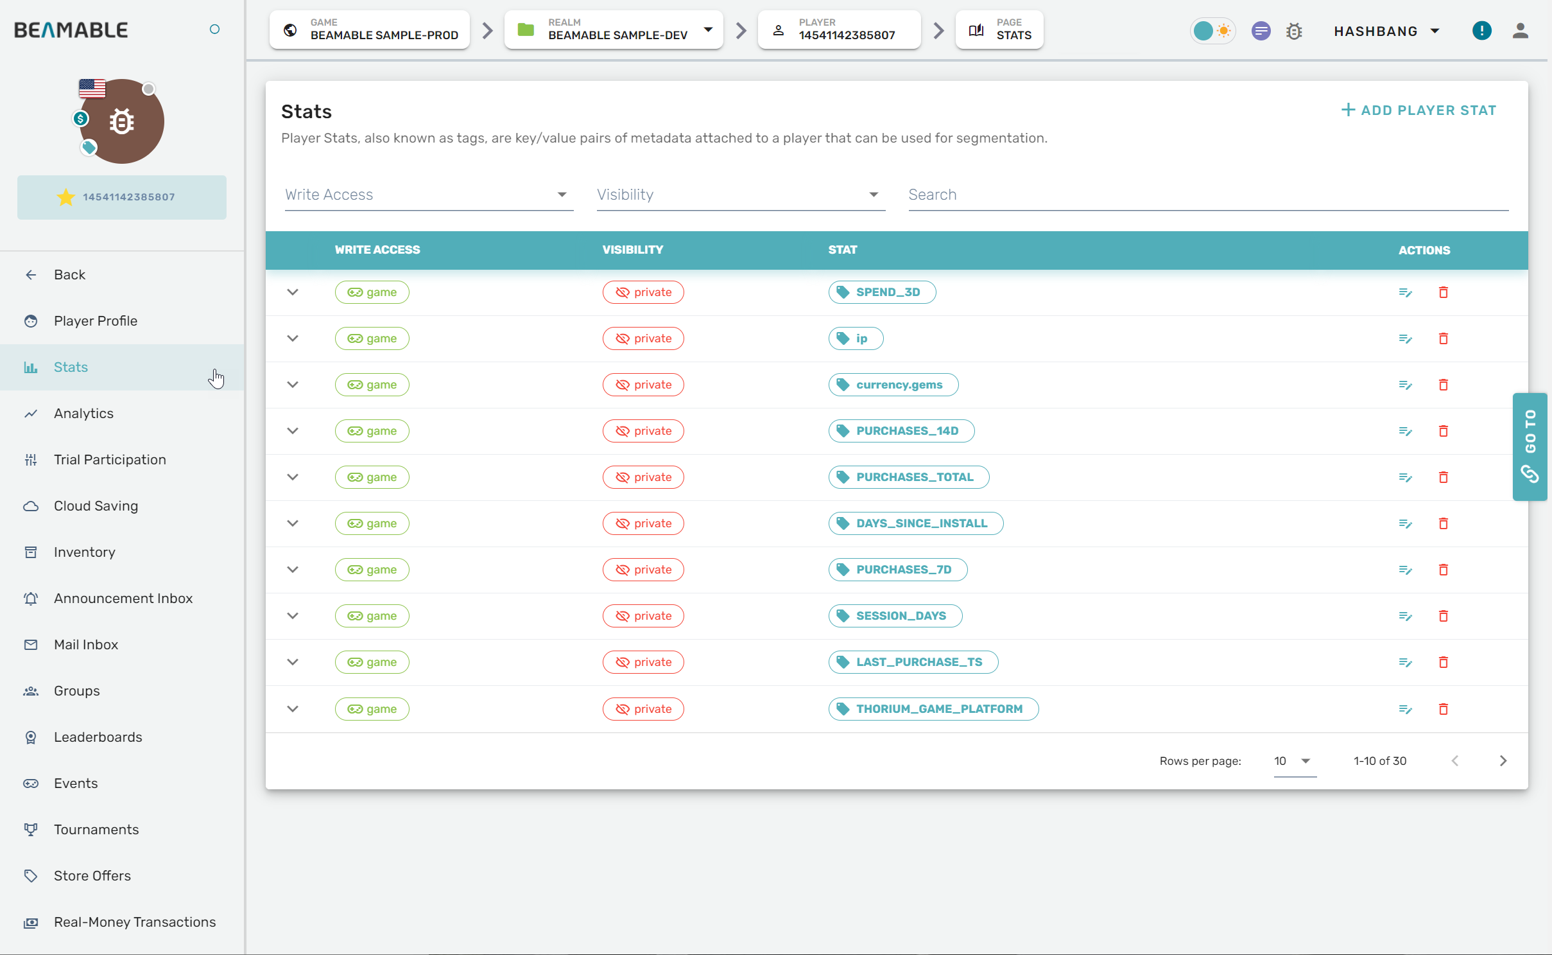Edit the currency.gems stat

pyautogui.click(x=1404, y=385)
